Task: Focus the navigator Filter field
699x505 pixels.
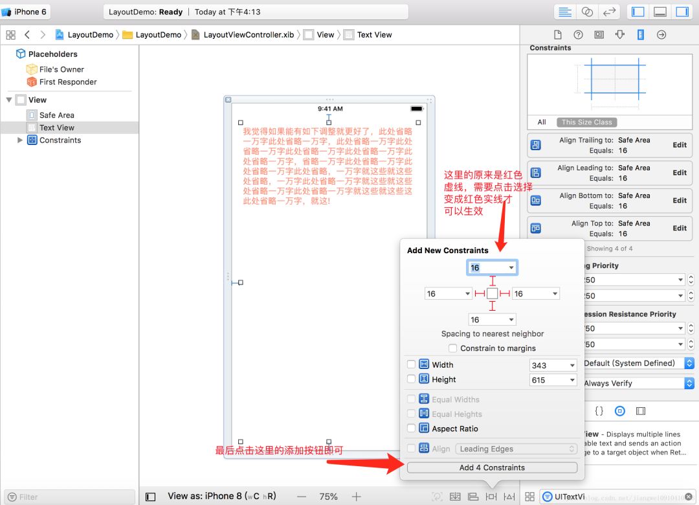Action: (69, 497)
